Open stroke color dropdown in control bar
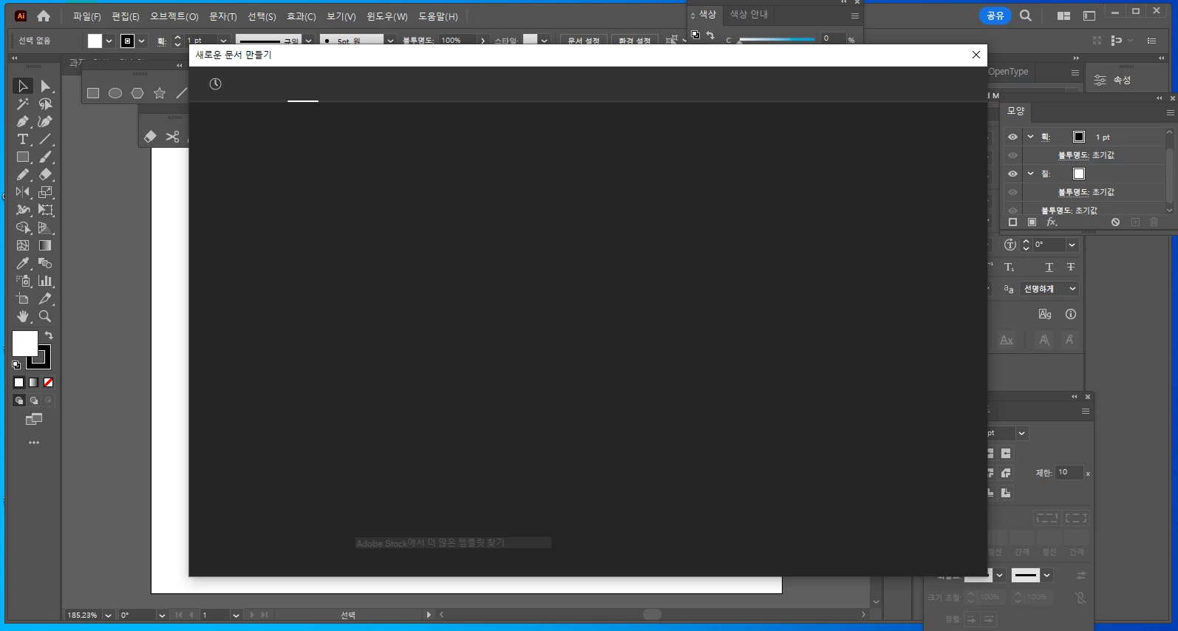The image size is (1178, 631). (x=141, y=41)
